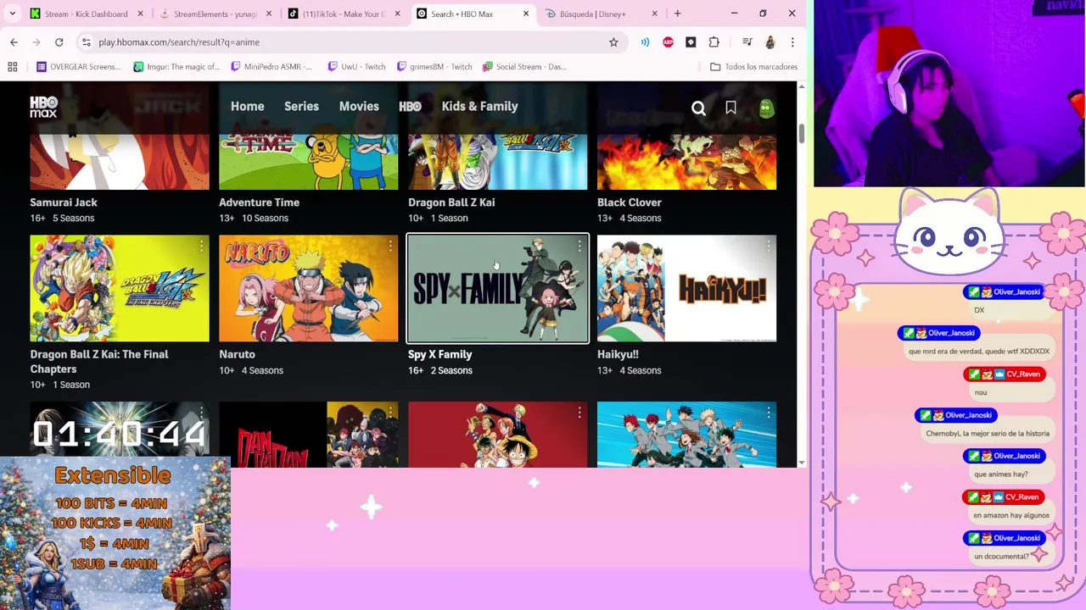The height and width of the screenshot is (610, 1086).
Task: Open the ABP ad blocker extension
Action: pos(668,42)
